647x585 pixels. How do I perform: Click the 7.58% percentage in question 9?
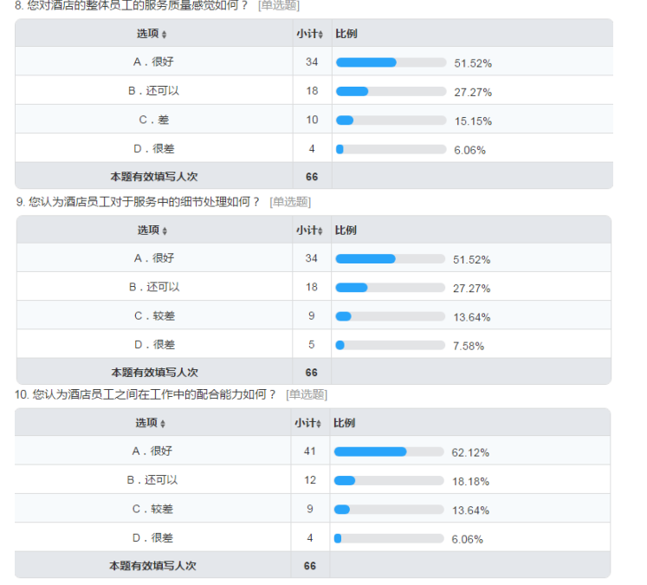pyautogui.click(x=469, y=346)
